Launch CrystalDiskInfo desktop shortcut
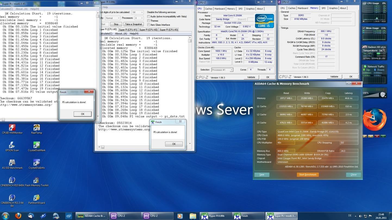392x220 pixels. pos(36,164)
